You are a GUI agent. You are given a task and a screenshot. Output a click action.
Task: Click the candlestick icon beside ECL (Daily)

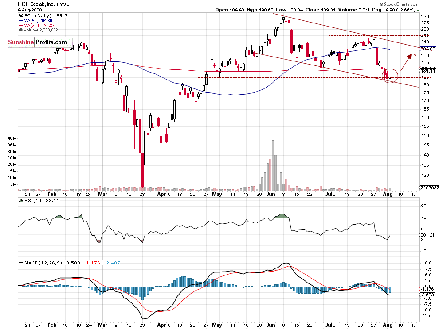pos(21,15)
